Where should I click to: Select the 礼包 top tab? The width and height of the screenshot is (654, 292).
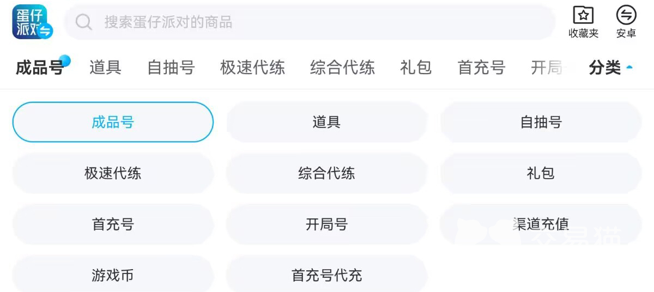[415, 68]
